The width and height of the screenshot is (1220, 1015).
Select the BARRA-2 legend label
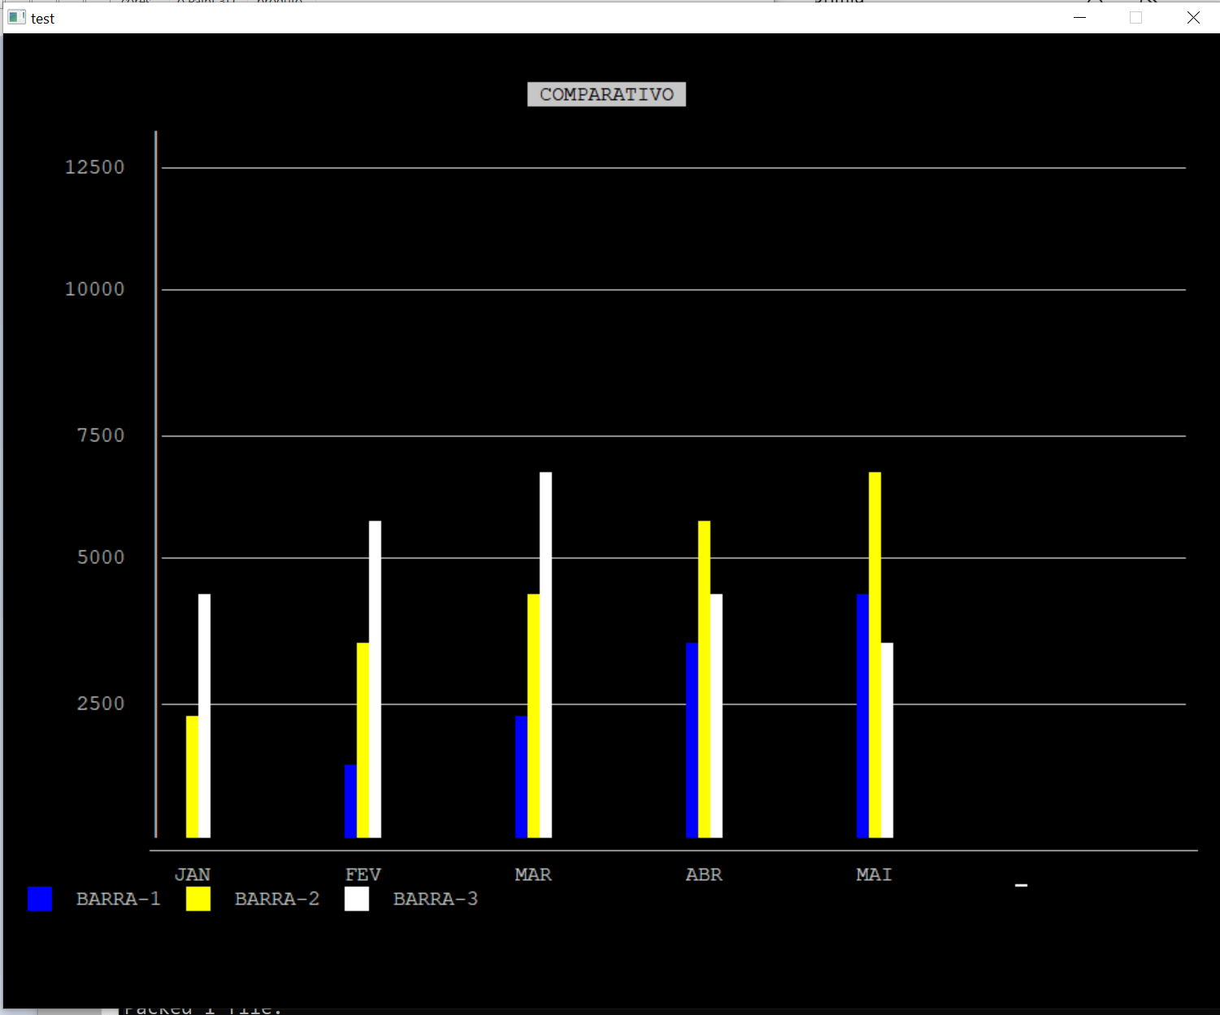(277, 899)
